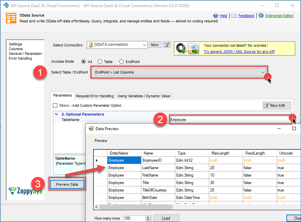Choose the Table access mode option
Screen dimensions: 301x222
(100, 62)
